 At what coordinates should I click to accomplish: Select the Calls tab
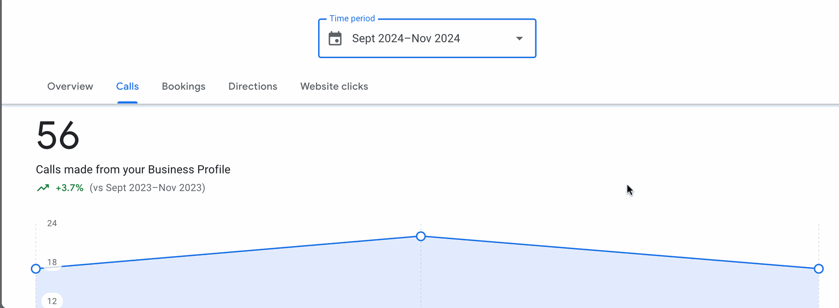pyautogui.click(x=128, y=87)
